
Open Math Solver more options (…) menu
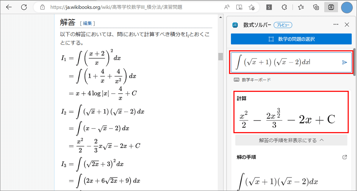coord(336,25)
